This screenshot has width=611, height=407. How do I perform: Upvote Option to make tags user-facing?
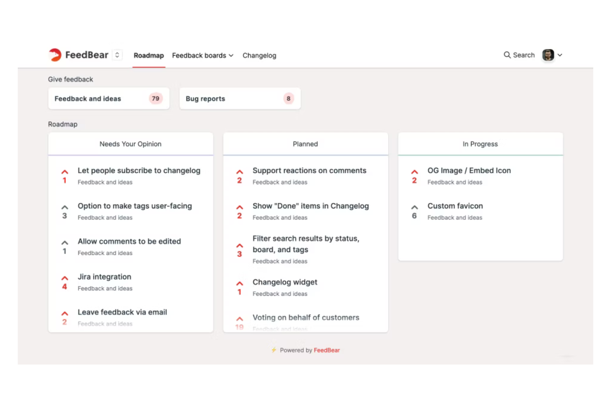pos(65,207)
